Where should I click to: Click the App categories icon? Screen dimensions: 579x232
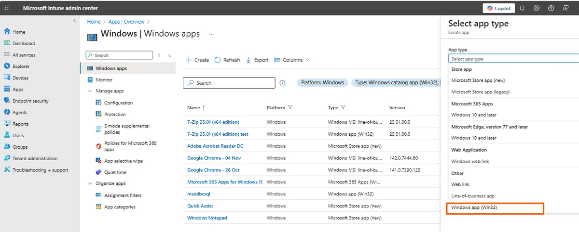(98, 207)
